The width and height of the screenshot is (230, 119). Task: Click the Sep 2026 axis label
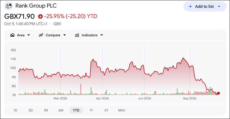[190, 98]
